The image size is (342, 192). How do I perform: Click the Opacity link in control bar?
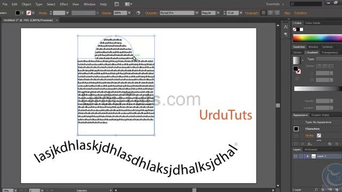106,13
